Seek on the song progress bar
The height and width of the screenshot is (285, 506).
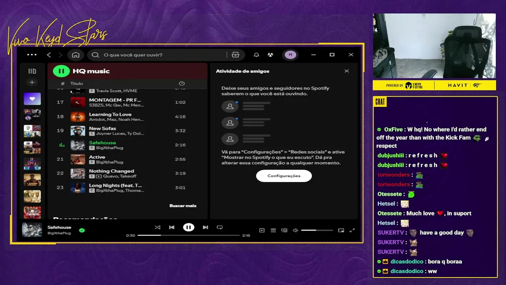click(189, 235)
